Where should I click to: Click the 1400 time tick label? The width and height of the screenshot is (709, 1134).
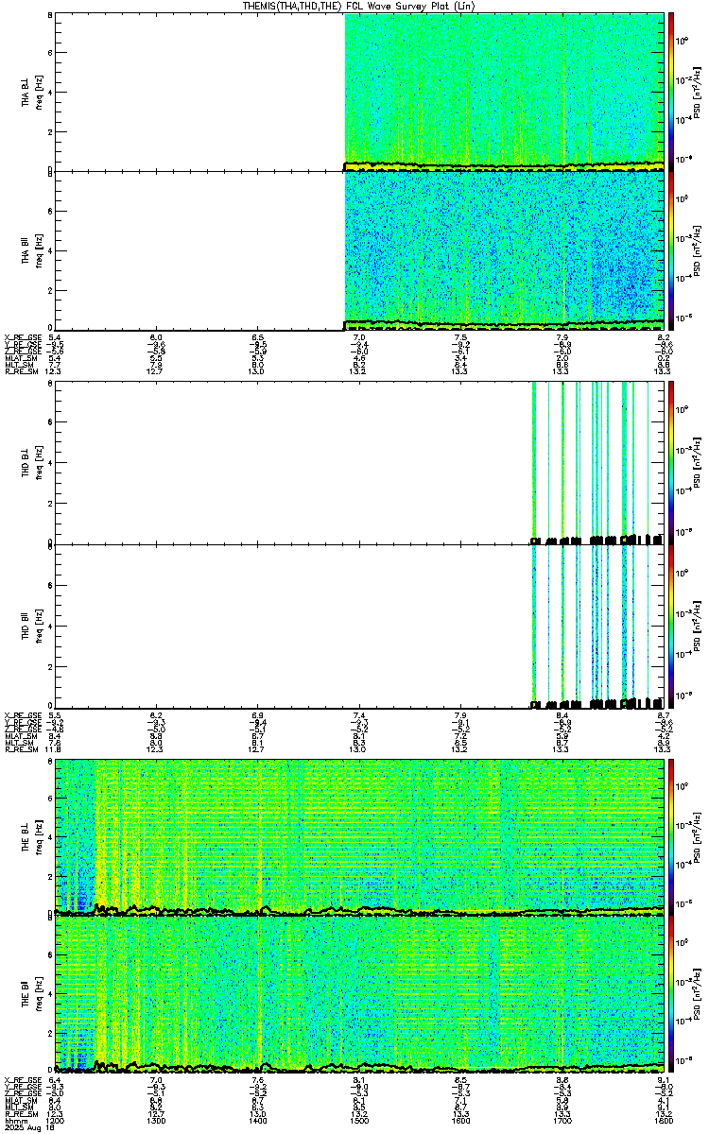258,1121
